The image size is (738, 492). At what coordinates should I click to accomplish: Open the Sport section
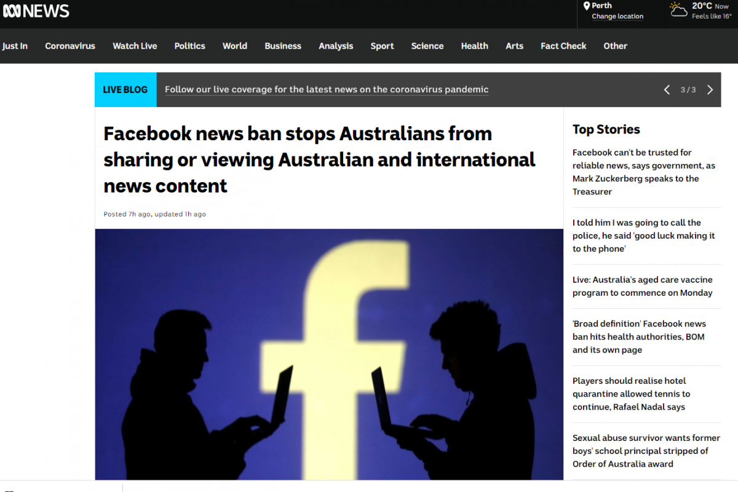382,46
